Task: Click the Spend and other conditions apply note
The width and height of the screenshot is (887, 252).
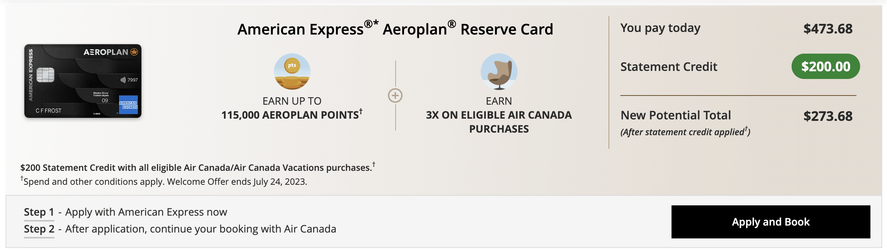Action: [165, 181]
